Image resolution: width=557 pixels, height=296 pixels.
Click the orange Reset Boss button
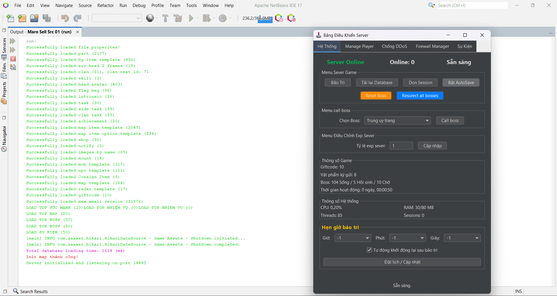click(376, 96)
